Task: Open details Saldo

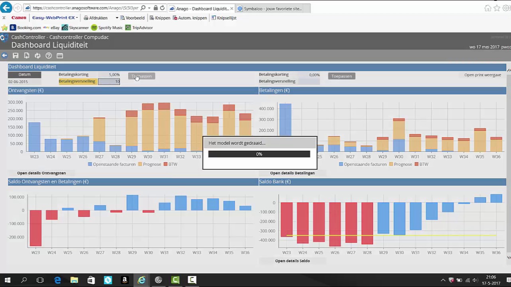Action: click(293, 261)
